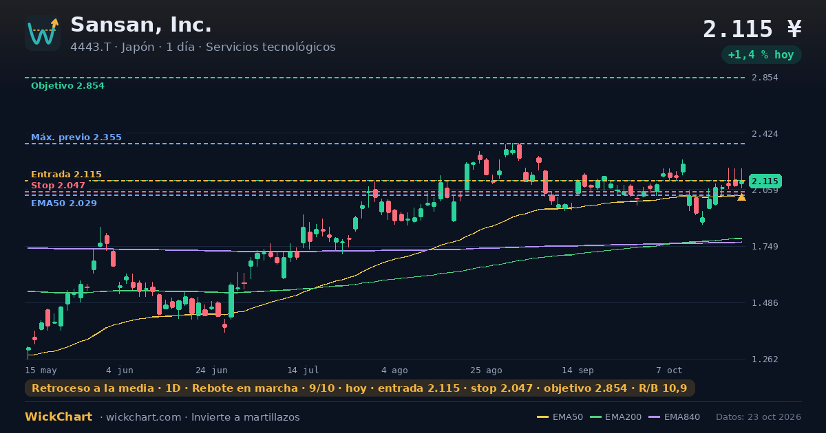The image size is (826, 433).
Task: Click the "Retroceso a la media" summary banner
Action: (360, 388)
